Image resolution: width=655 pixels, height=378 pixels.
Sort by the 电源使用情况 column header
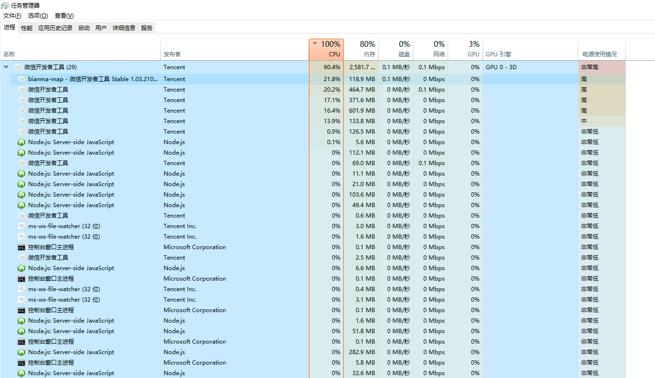click(602, 50)
